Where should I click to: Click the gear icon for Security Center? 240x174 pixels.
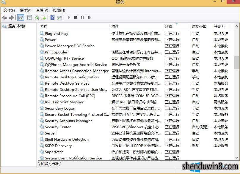point(42,127)
